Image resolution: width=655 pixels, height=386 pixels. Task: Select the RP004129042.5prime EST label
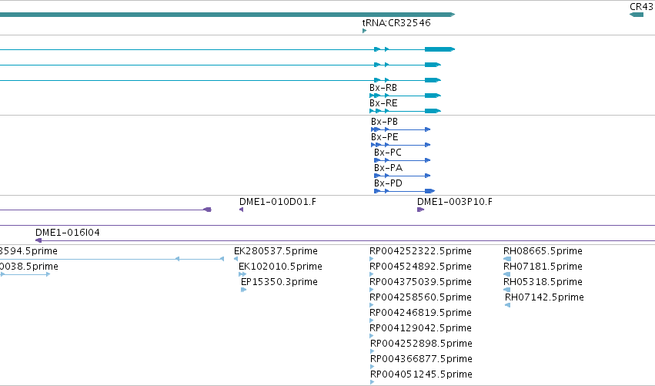421,328
